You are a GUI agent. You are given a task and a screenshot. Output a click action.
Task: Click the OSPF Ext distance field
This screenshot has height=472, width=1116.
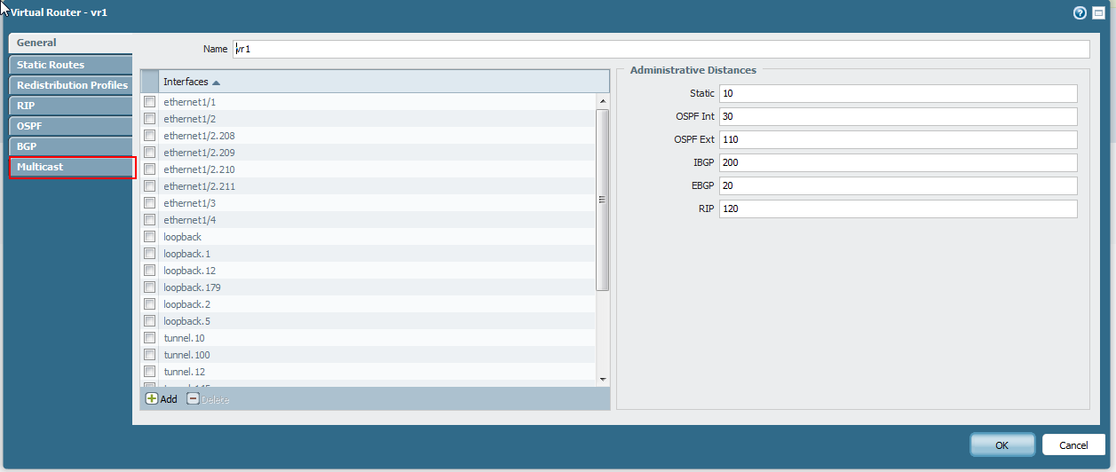coord(898,139)
